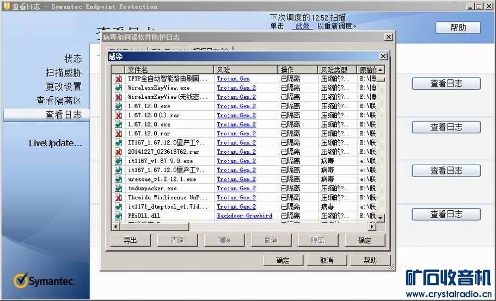Open LiveUpdate... in the sidebar
Image resolution: width=496 pixels, height=301 pixels.
[56, 143]
